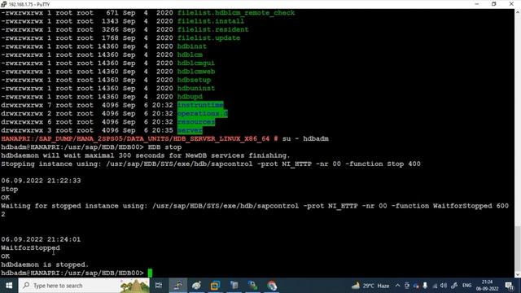Click the file name hdbinst
The height and width of the screenshot is (293, 521).
point(192,46)
